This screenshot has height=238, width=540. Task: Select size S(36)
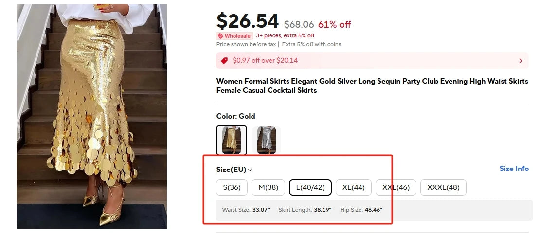pos(232,187)
